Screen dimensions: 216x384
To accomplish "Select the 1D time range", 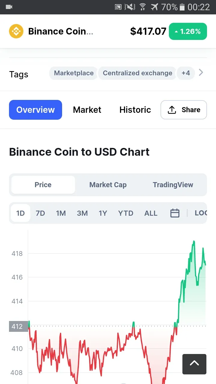I will click(x=20, y=213).
